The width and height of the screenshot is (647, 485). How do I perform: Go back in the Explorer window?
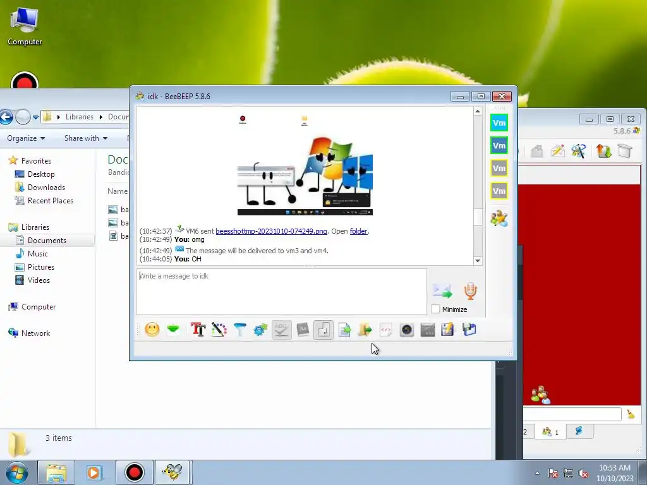coord(6,117)
